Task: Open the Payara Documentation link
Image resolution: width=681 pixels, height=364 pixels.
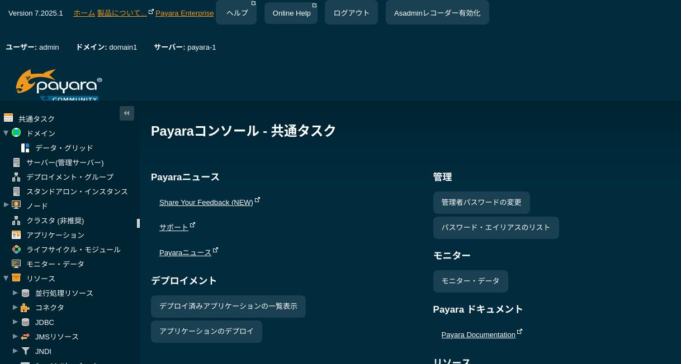Action: tap(479, 334)
